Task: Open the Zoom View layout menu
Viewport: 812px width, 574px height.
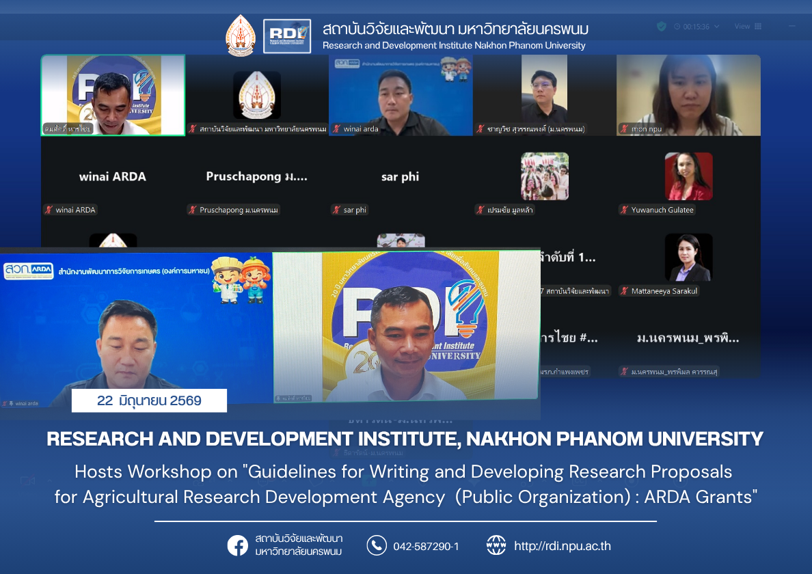Action: tap(748, 27)
